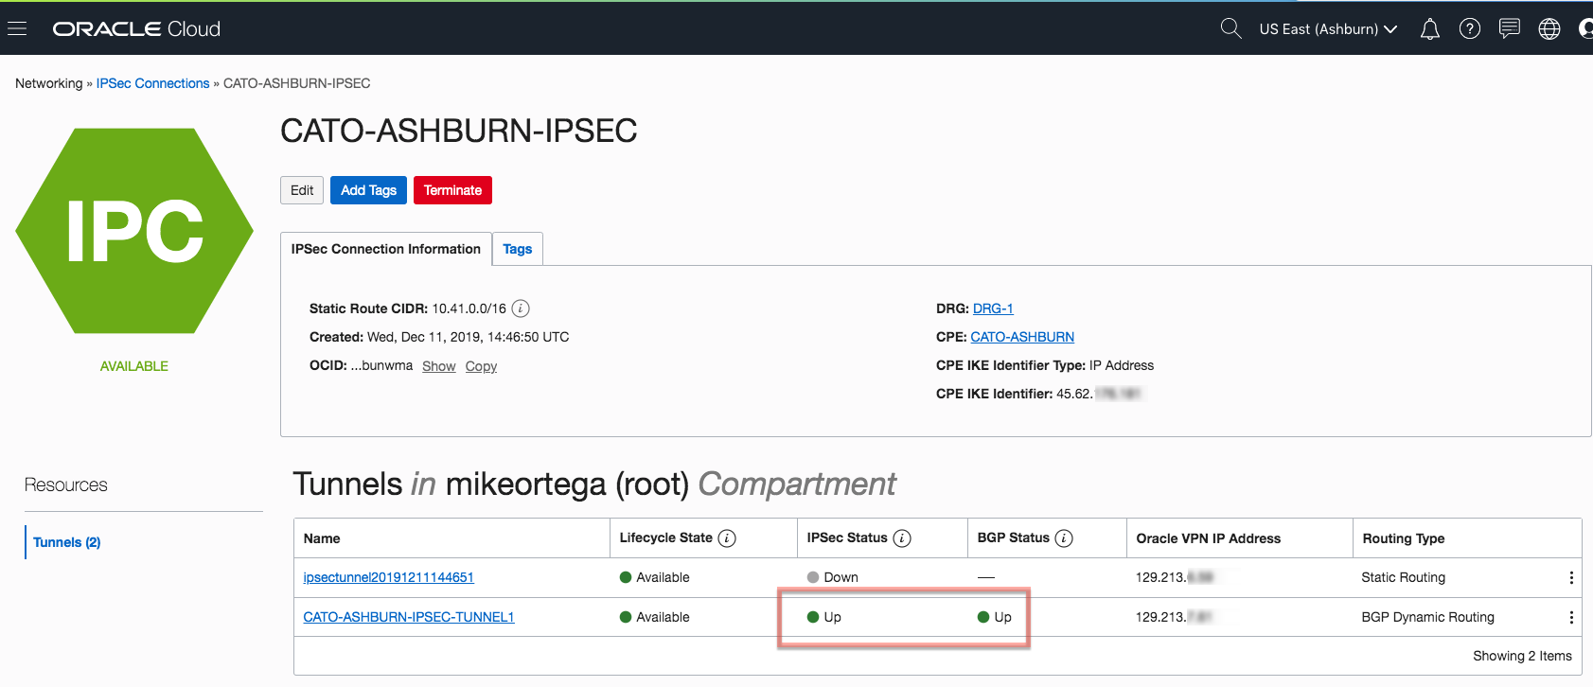Click Copy next to the OCID

pyautogui.click(x=481, y=366)
